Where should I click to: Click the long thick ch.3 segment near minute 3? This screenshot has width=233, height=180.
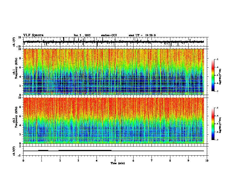pos(85,150)
